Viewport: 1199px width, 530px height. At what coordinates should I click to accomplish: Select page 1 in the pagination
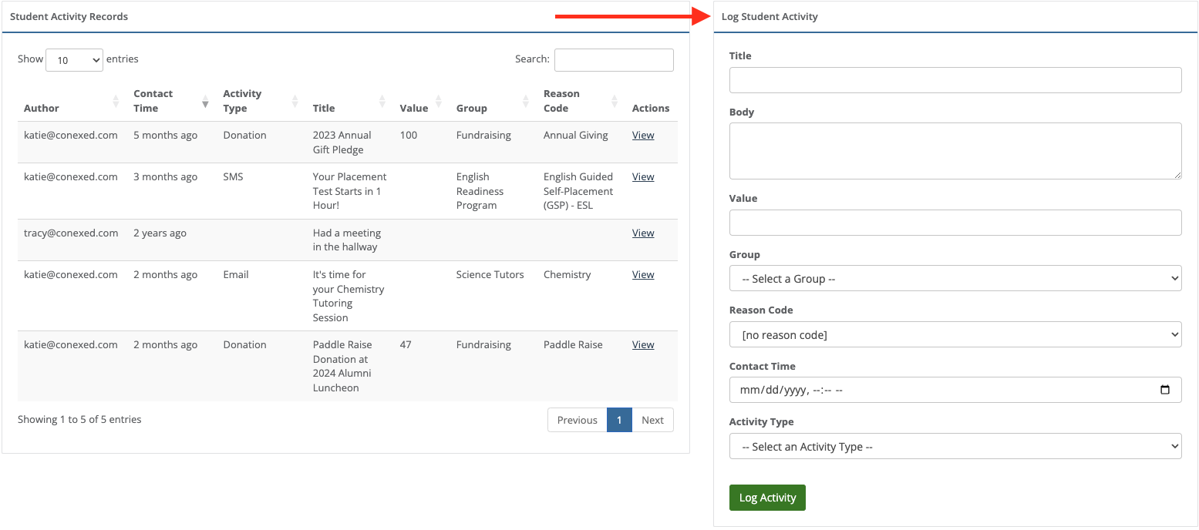click(619, 420)
